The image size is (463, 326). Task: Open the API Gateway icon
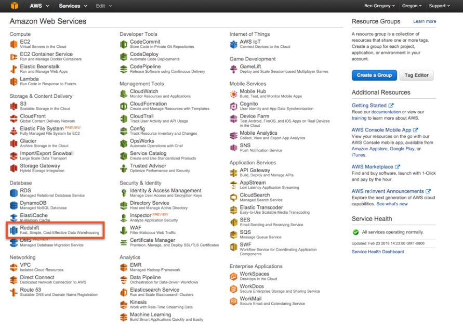(234, 173)
